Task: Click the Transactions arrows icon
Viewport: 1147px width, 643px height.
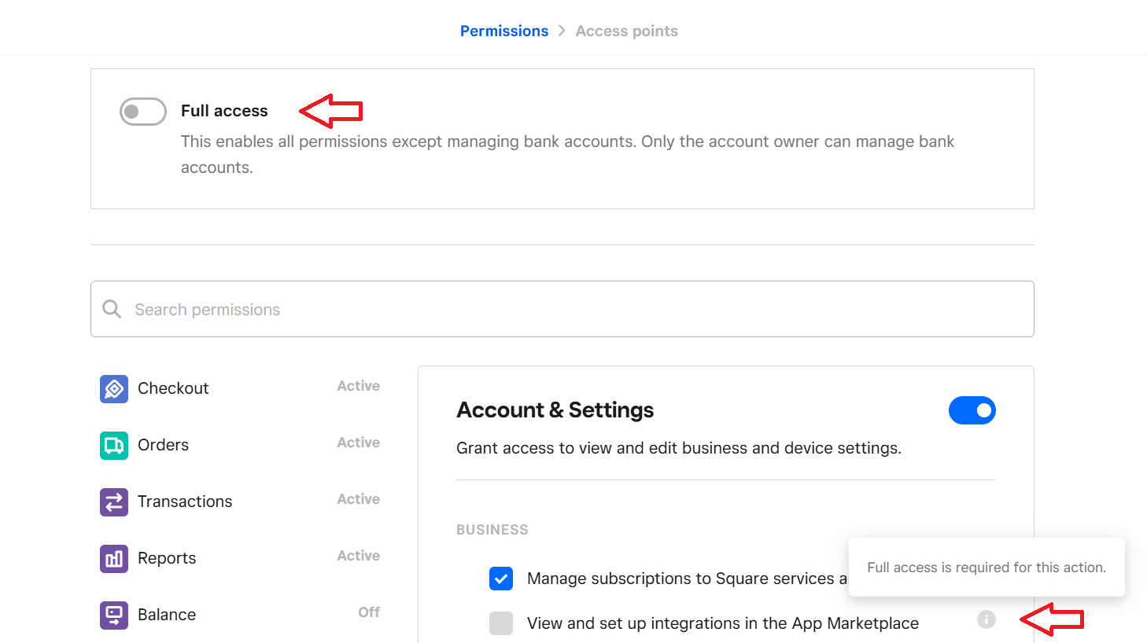Action: [114, 502]
